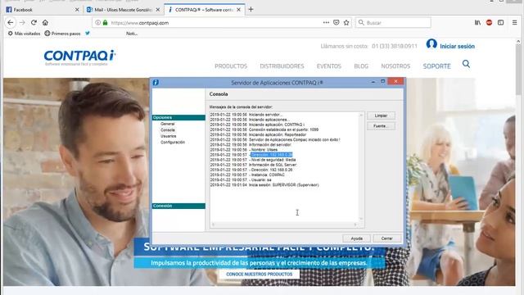Click the 'Nombre: Ulises' console line
This screenshot has height=295, width=524.
click(x=244, y=150)
